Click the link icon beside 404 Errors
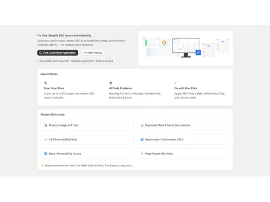Screen dimensions: 270x202 pos(46,140)
